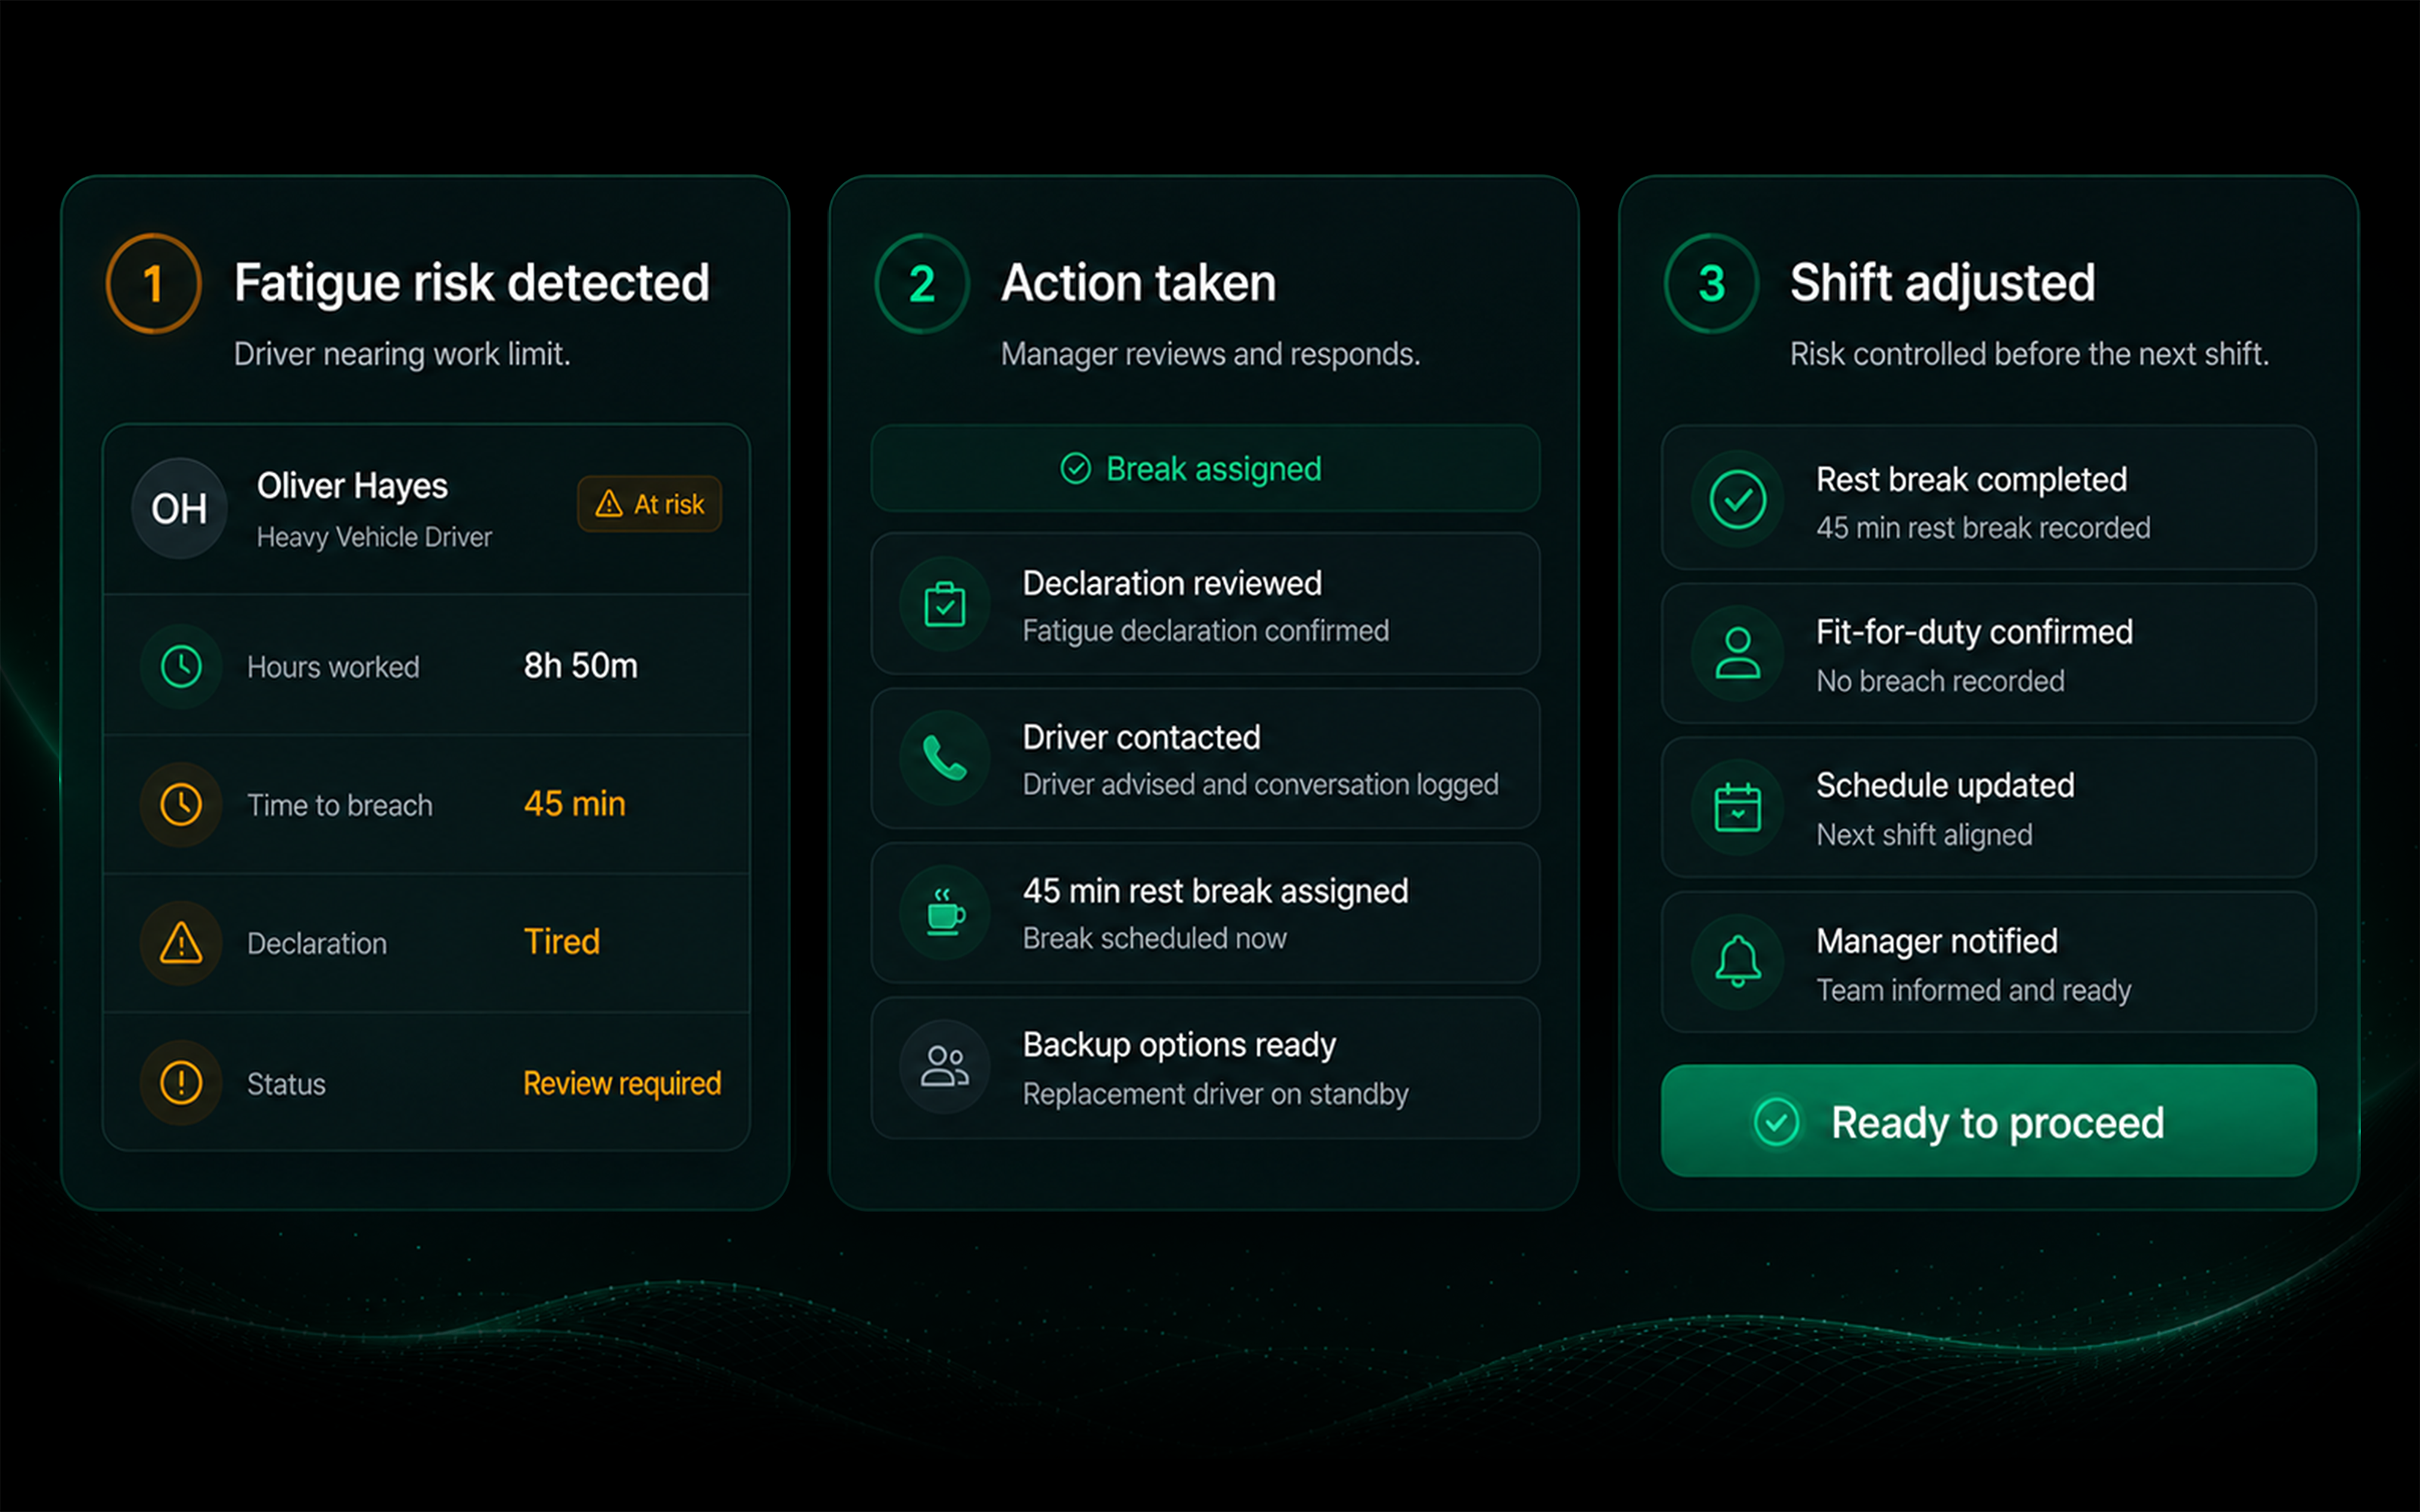Click the Next shift aligned subtitle
Viewport: 2420px width, 1512px height.
[x=1924, y=835]
